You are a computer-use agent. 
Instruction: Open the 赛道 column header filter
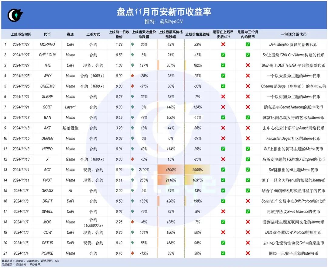[x=70, y=34]
